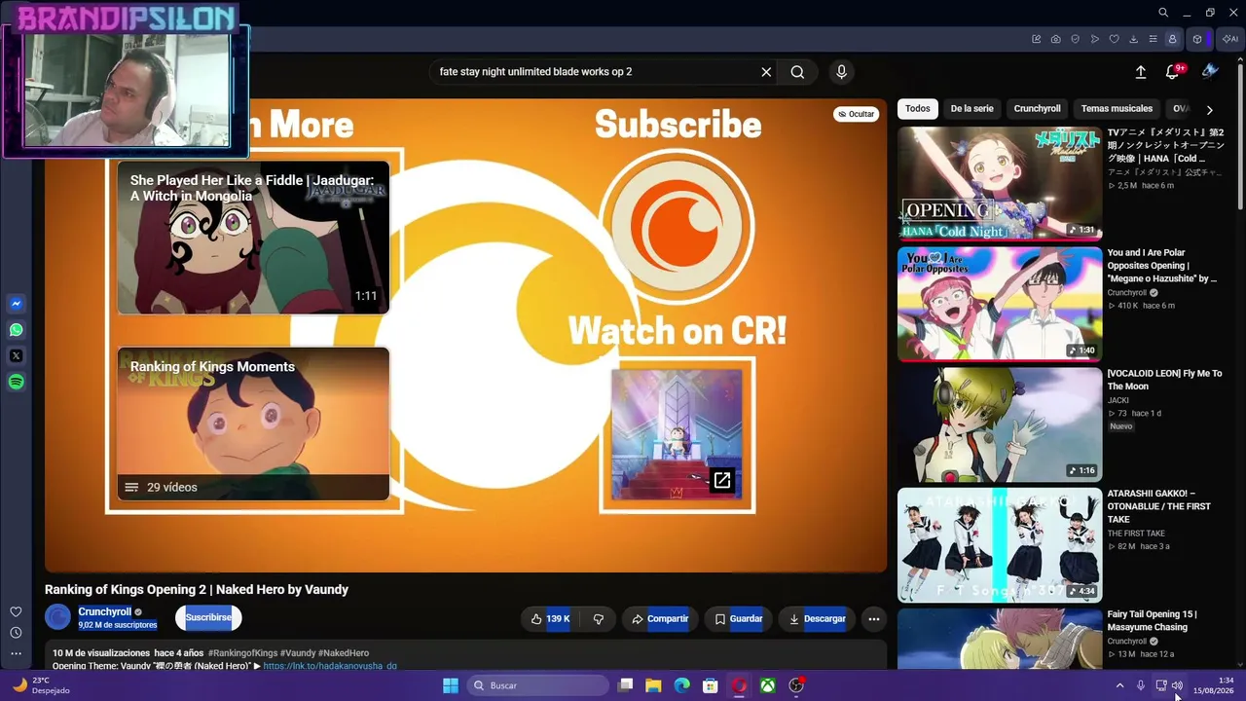Click the Compartir share button
Viewport: 1246px width, 701px height.
tap(660, 619)
